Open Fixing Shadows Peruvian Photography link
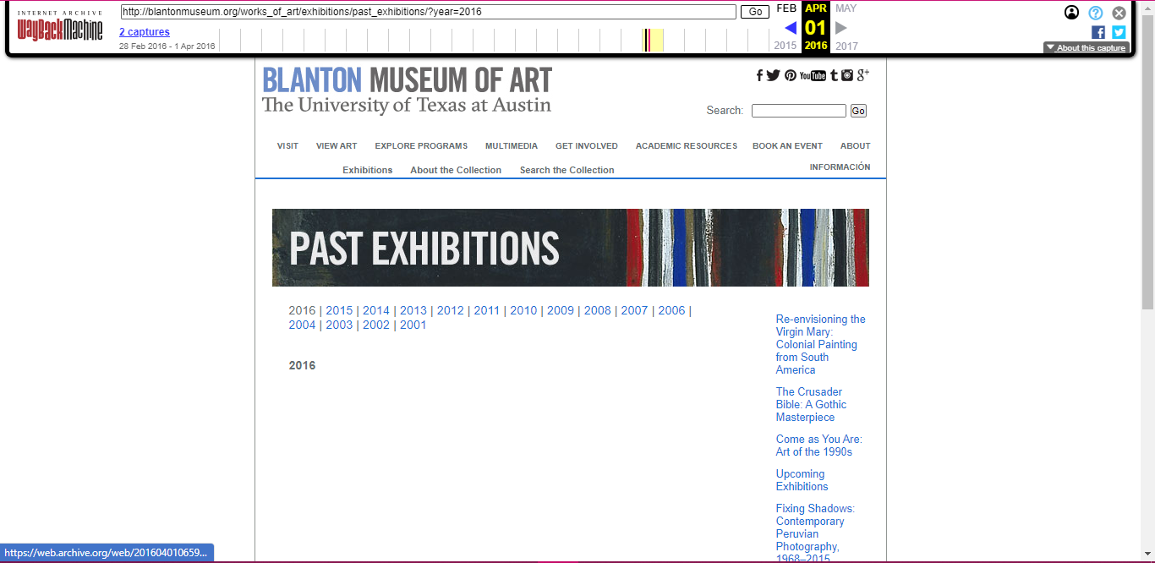The height and width of the screenshot is (563, 1155). (x=815, y=533)
